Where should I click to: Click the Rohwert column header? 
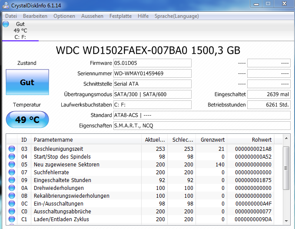point(251,139)
